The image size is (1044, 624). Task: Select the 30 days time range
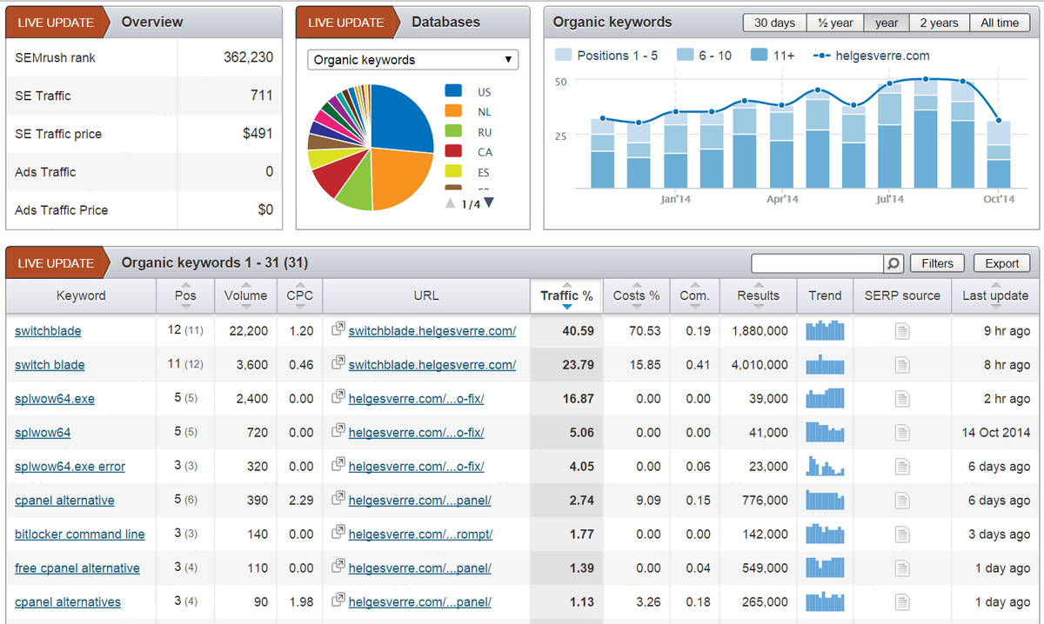pyautogui.click(x=774, y=23)
